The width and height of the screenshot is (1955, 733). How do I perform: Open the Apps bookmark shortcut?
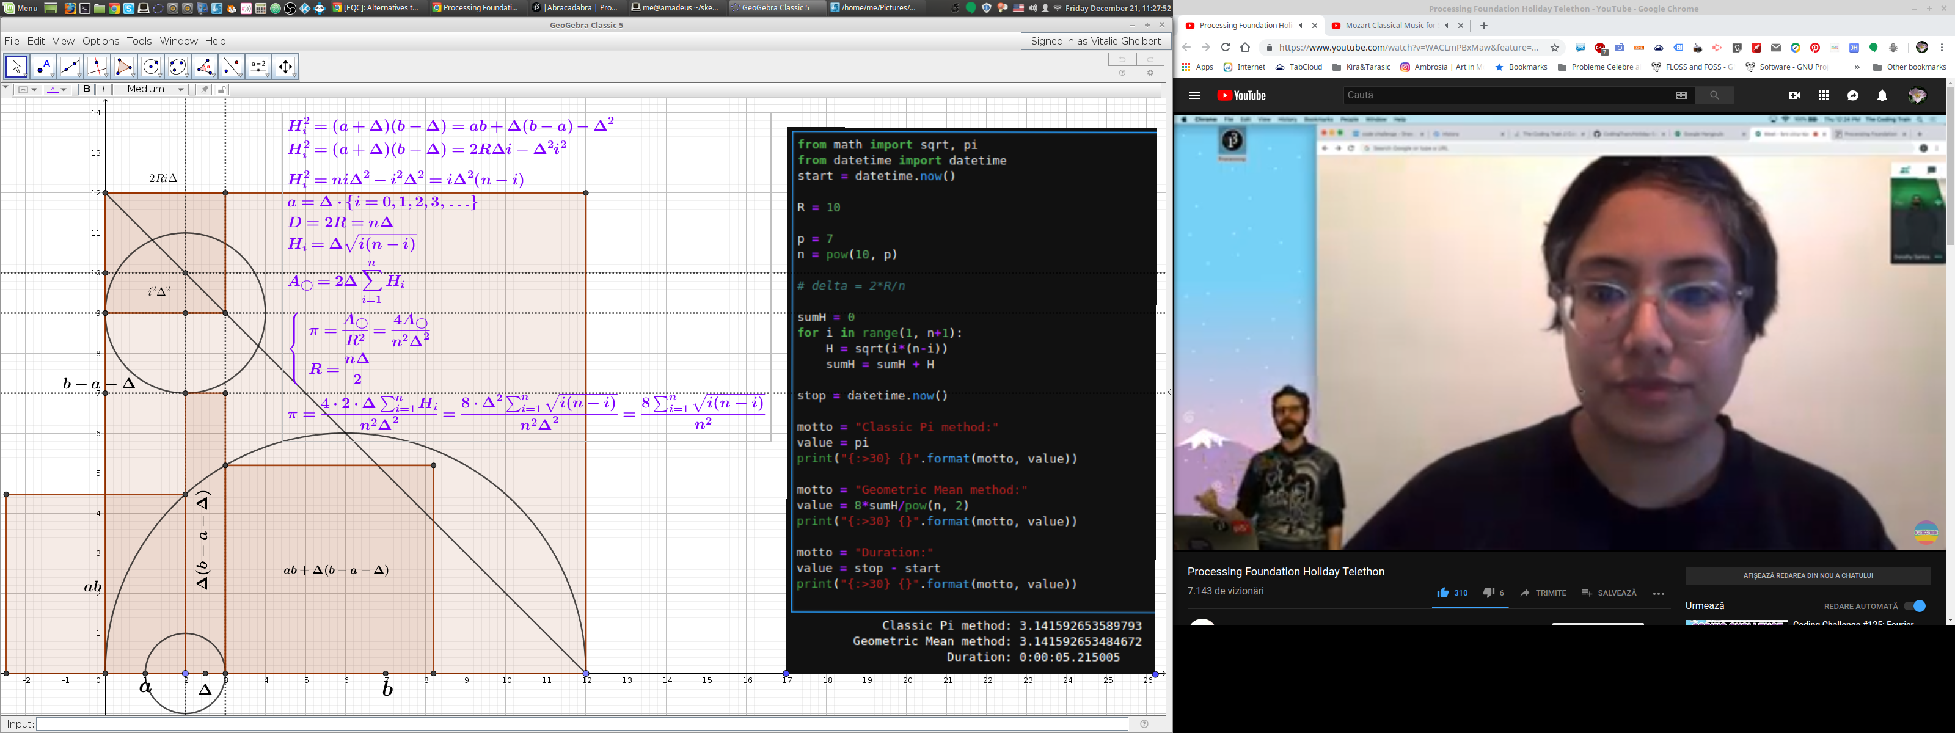click(x=1197, y=68)
